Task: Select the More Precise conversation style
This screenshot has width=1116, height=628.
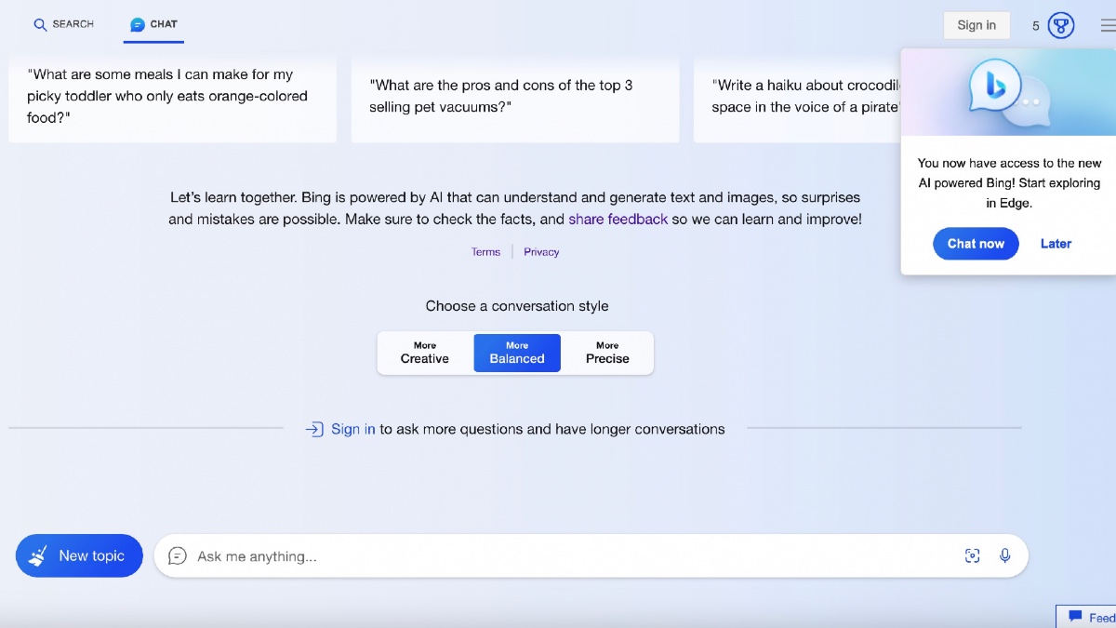Action: (606, 352)
